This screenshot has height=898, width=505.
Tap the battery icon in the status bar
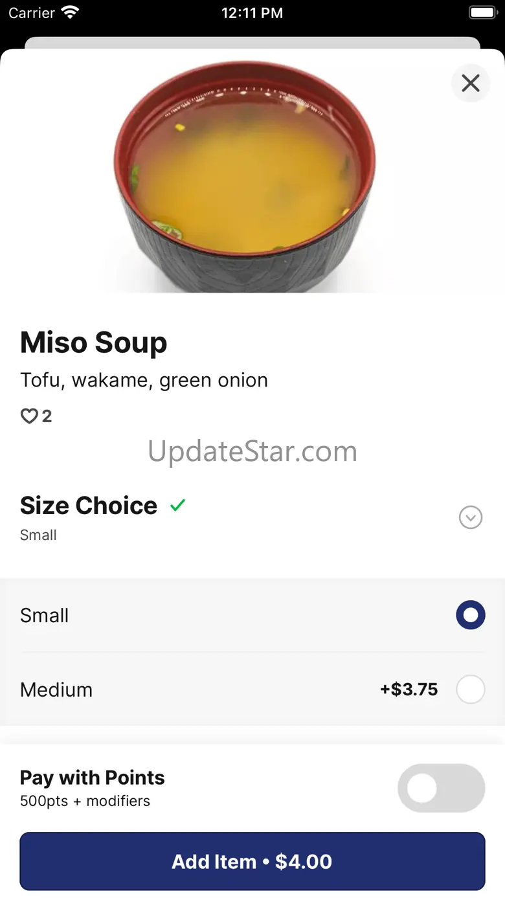tap(482, 12)
